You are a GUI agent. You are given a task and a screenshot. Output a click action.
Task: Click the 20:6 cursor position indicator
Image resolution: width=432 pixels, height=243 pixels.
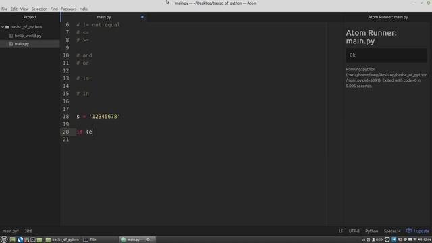click(28, 231)
